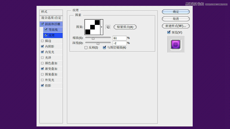Select 图案叠加 style entry label

51,74
